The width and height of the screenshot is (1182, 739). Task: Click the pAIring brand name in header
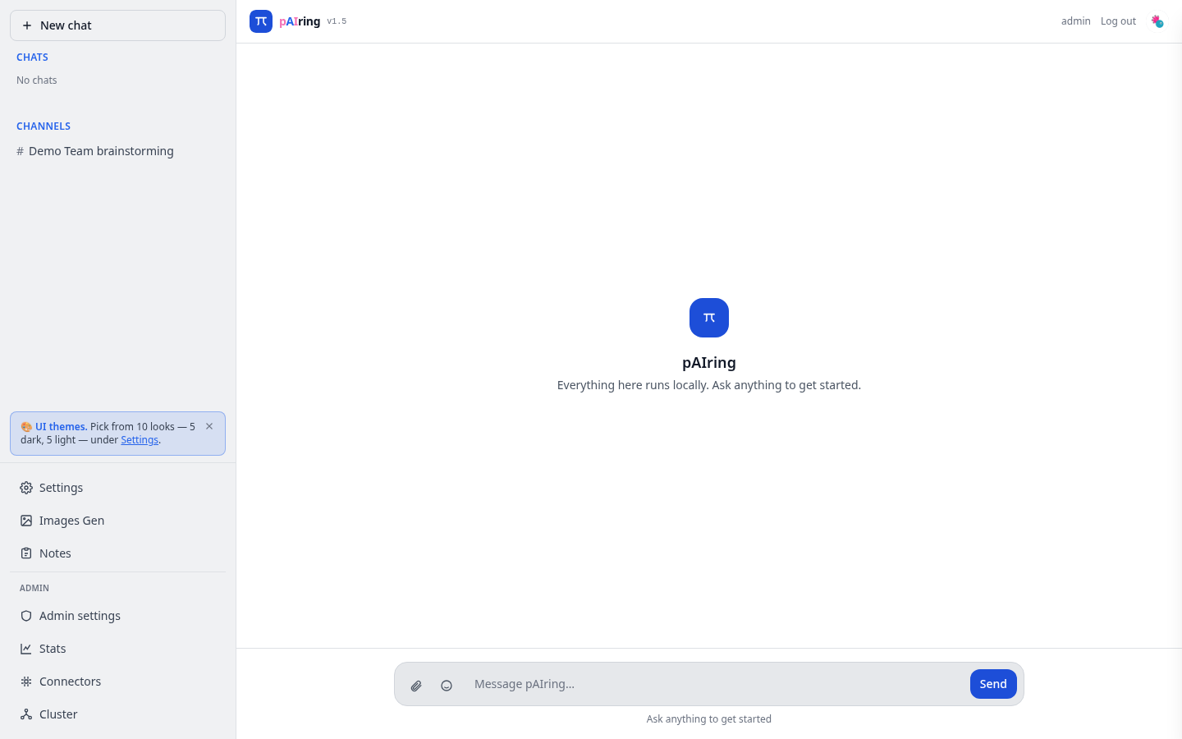coord(300,21)
